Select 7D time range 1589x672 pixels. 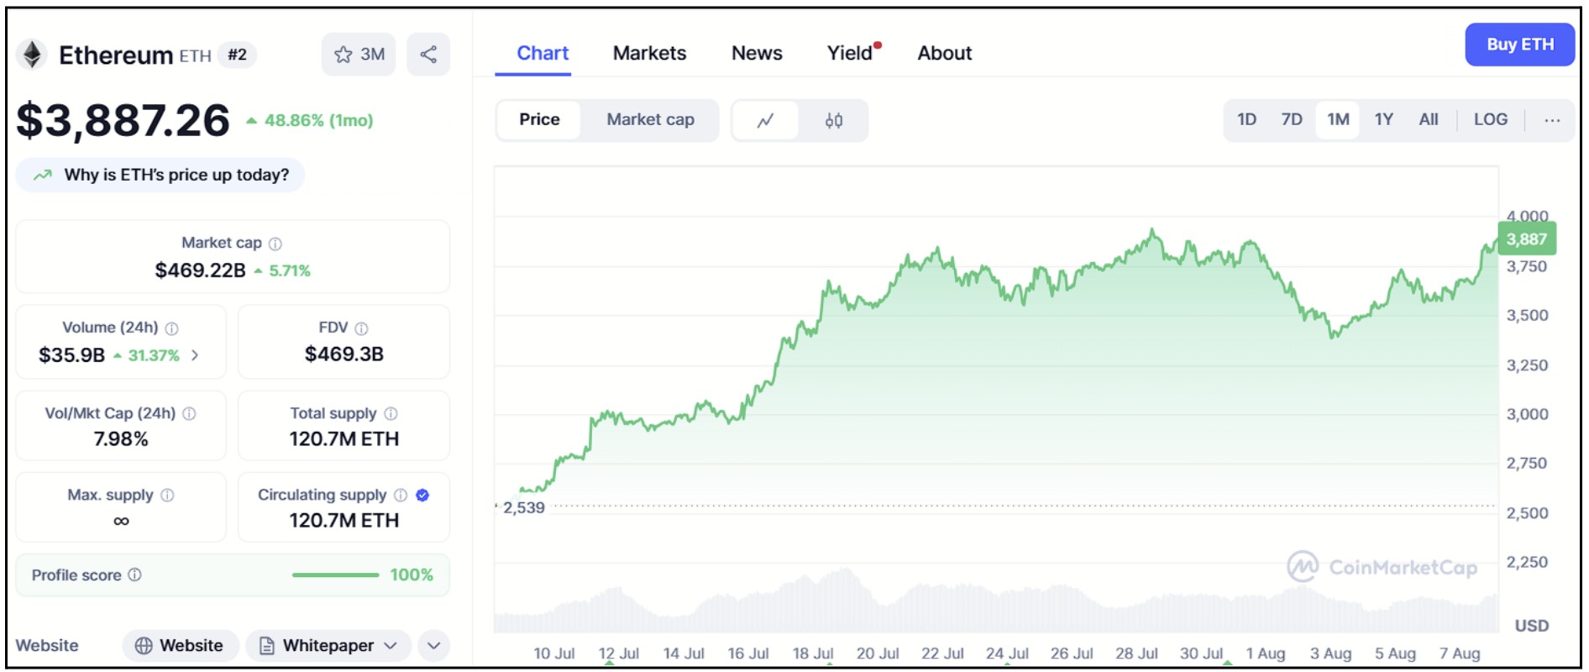pos(1292,119)
